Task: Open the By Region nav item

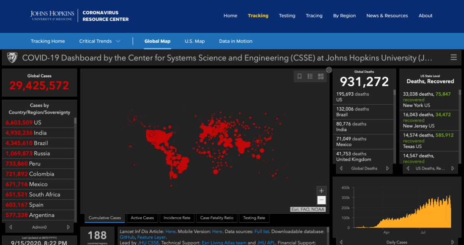Action: point(345,16)
